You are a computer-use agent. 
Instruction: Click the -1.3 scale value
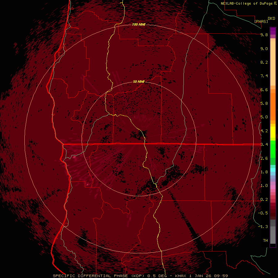tap(263, 227)
